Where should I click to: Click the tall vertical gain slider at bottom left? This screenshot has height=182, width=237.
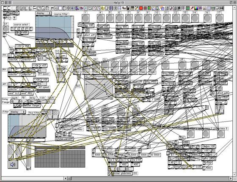(x=28, y=157)
